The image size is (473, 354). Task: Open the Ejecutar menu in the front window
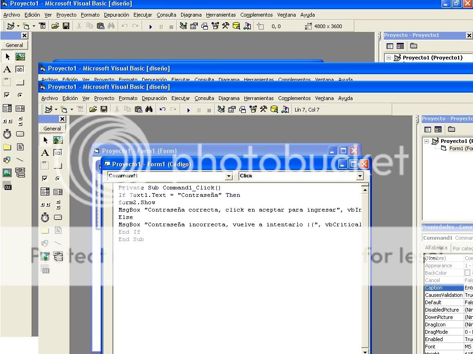(181, 98)
